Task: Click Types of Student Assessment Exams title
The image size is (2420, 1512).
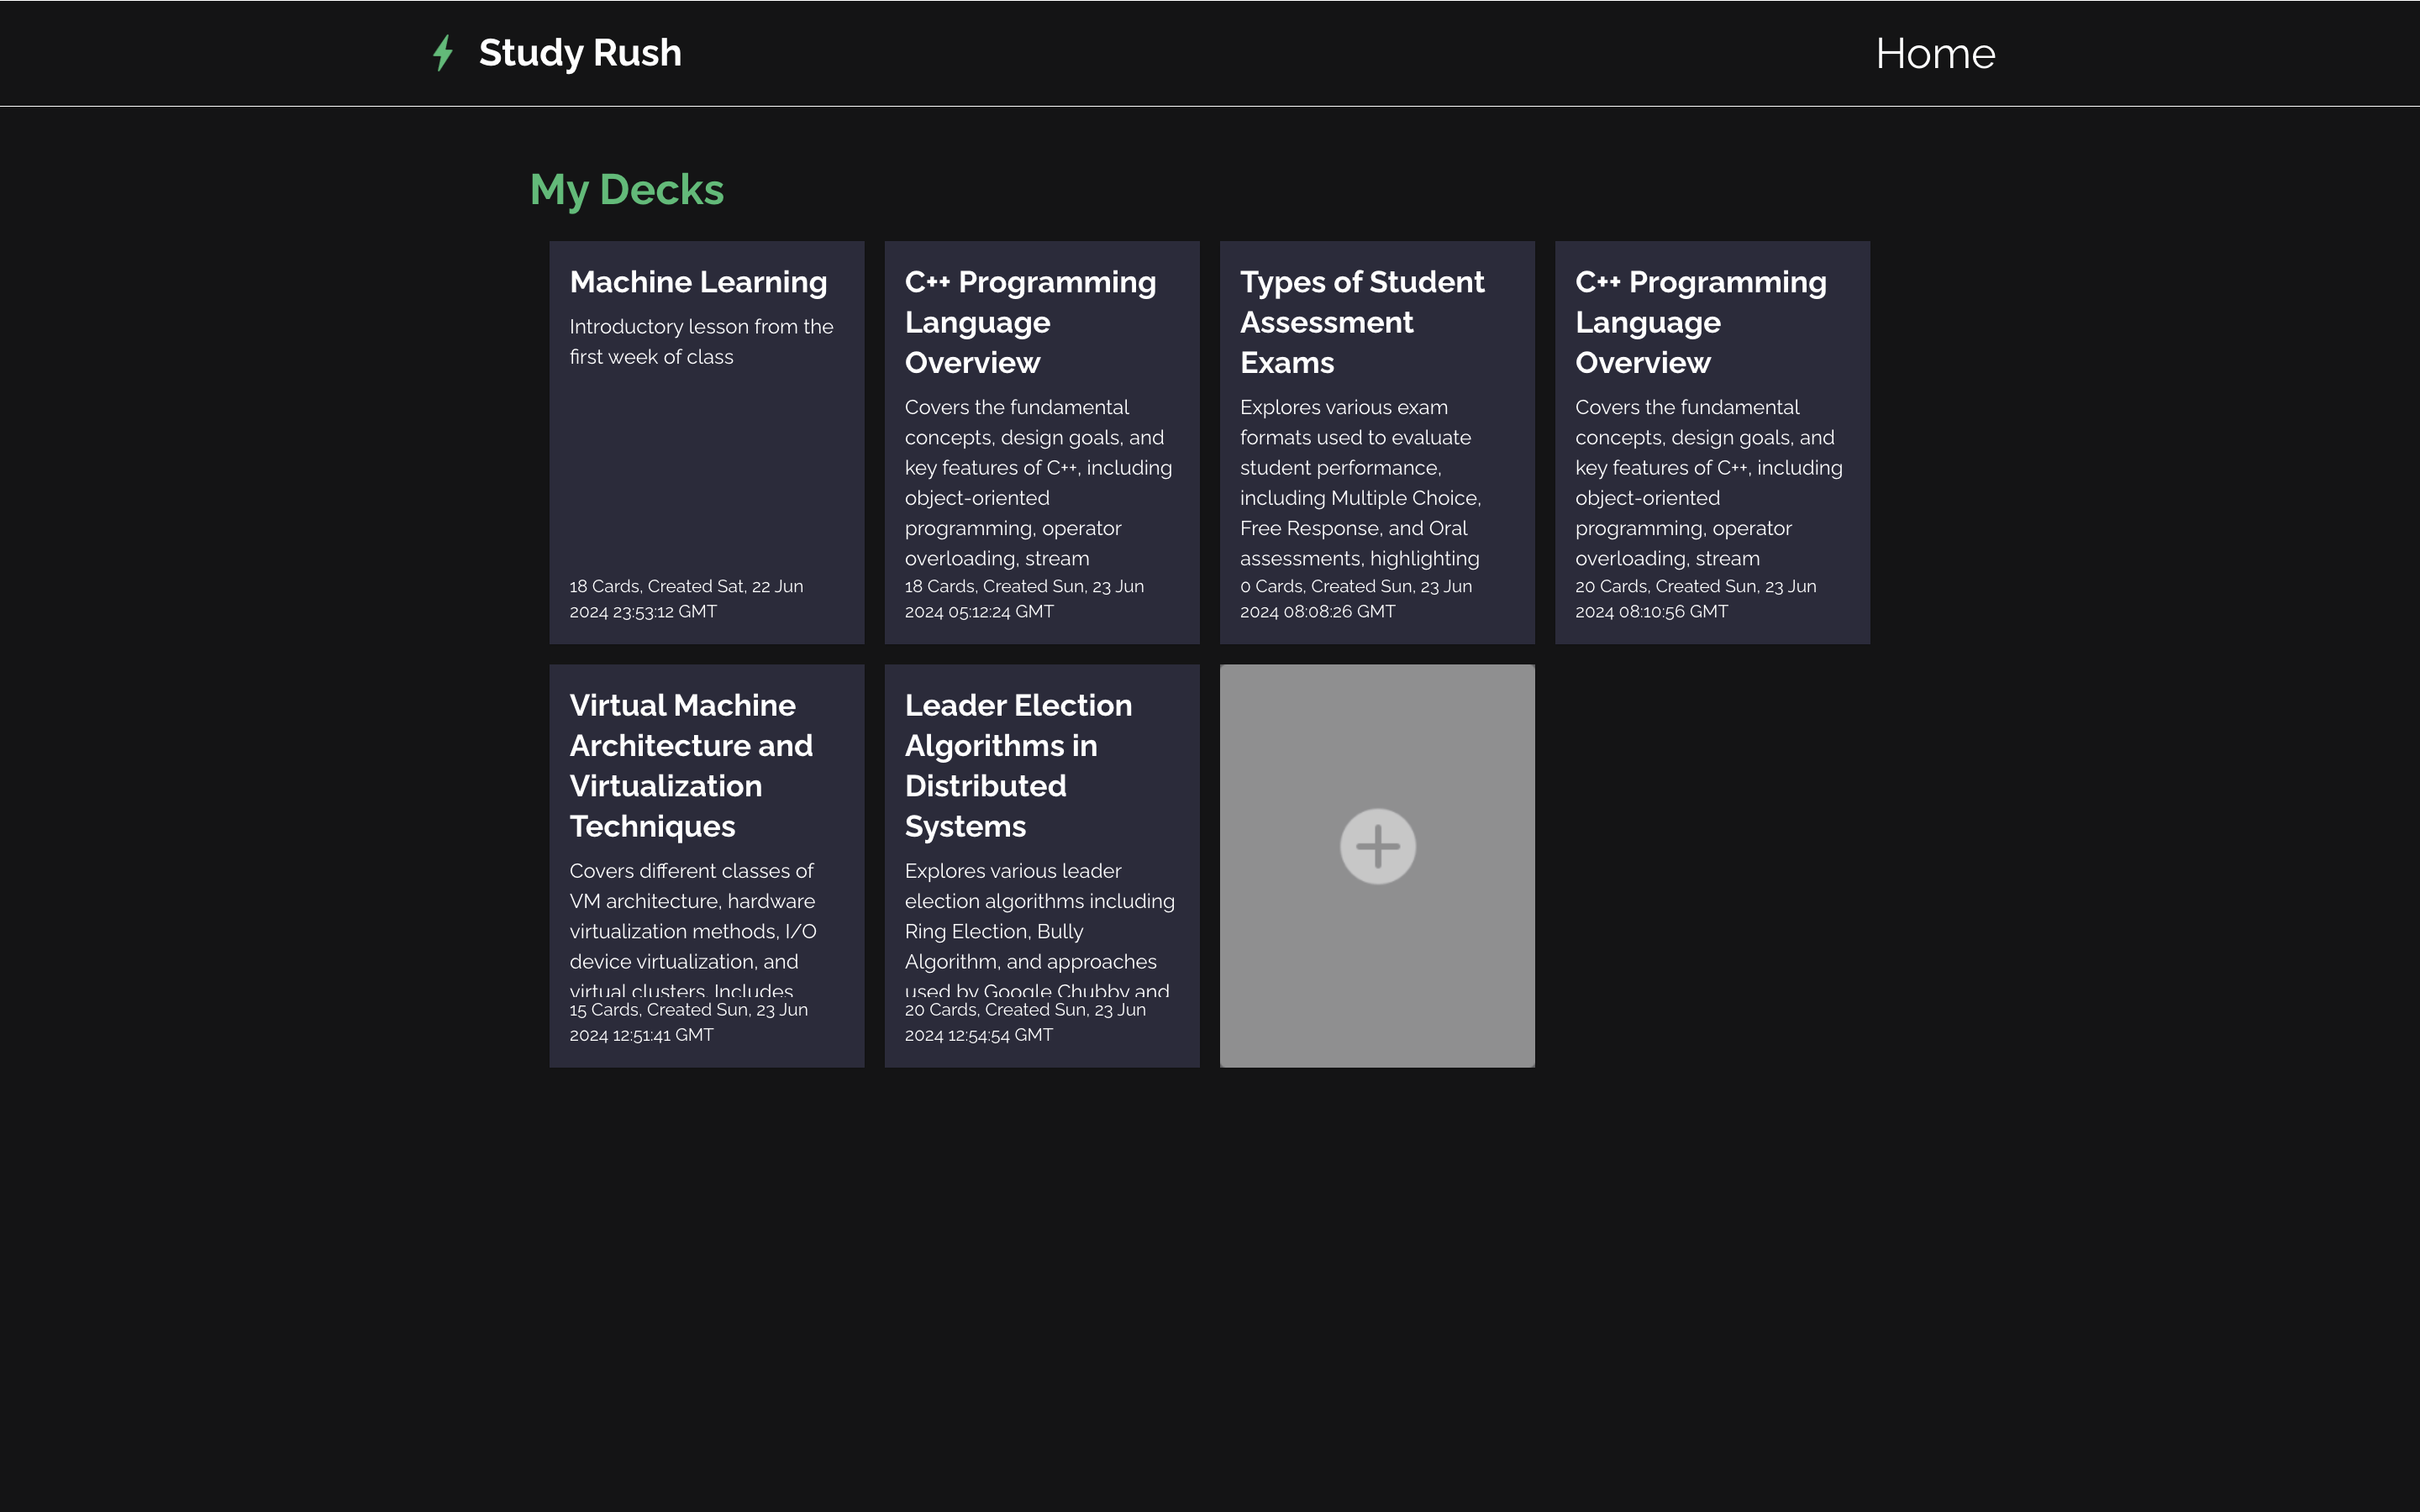Action: pos(1361,322)
